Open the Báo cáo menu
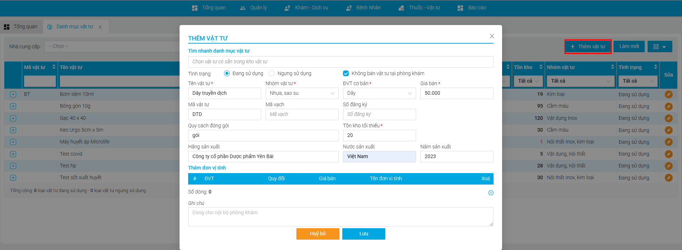Screen dimensions: 682x250 pyautogui.click(x=472, y=8)
